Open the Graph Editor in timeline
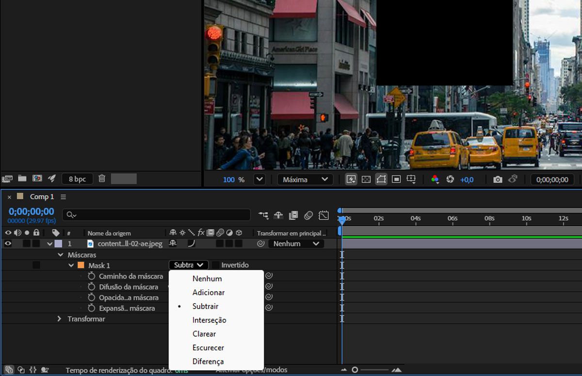This screenshot has width=582, height=376. [323, 215]
